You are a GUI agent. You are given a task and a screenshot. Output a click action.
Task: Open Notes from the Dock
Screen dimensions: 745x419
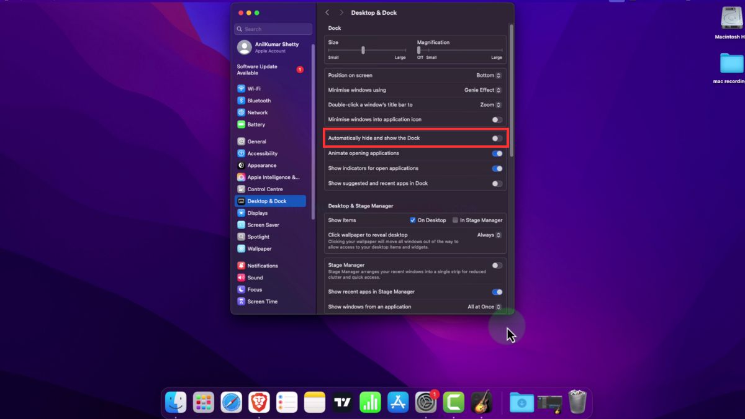coord(315,402)
